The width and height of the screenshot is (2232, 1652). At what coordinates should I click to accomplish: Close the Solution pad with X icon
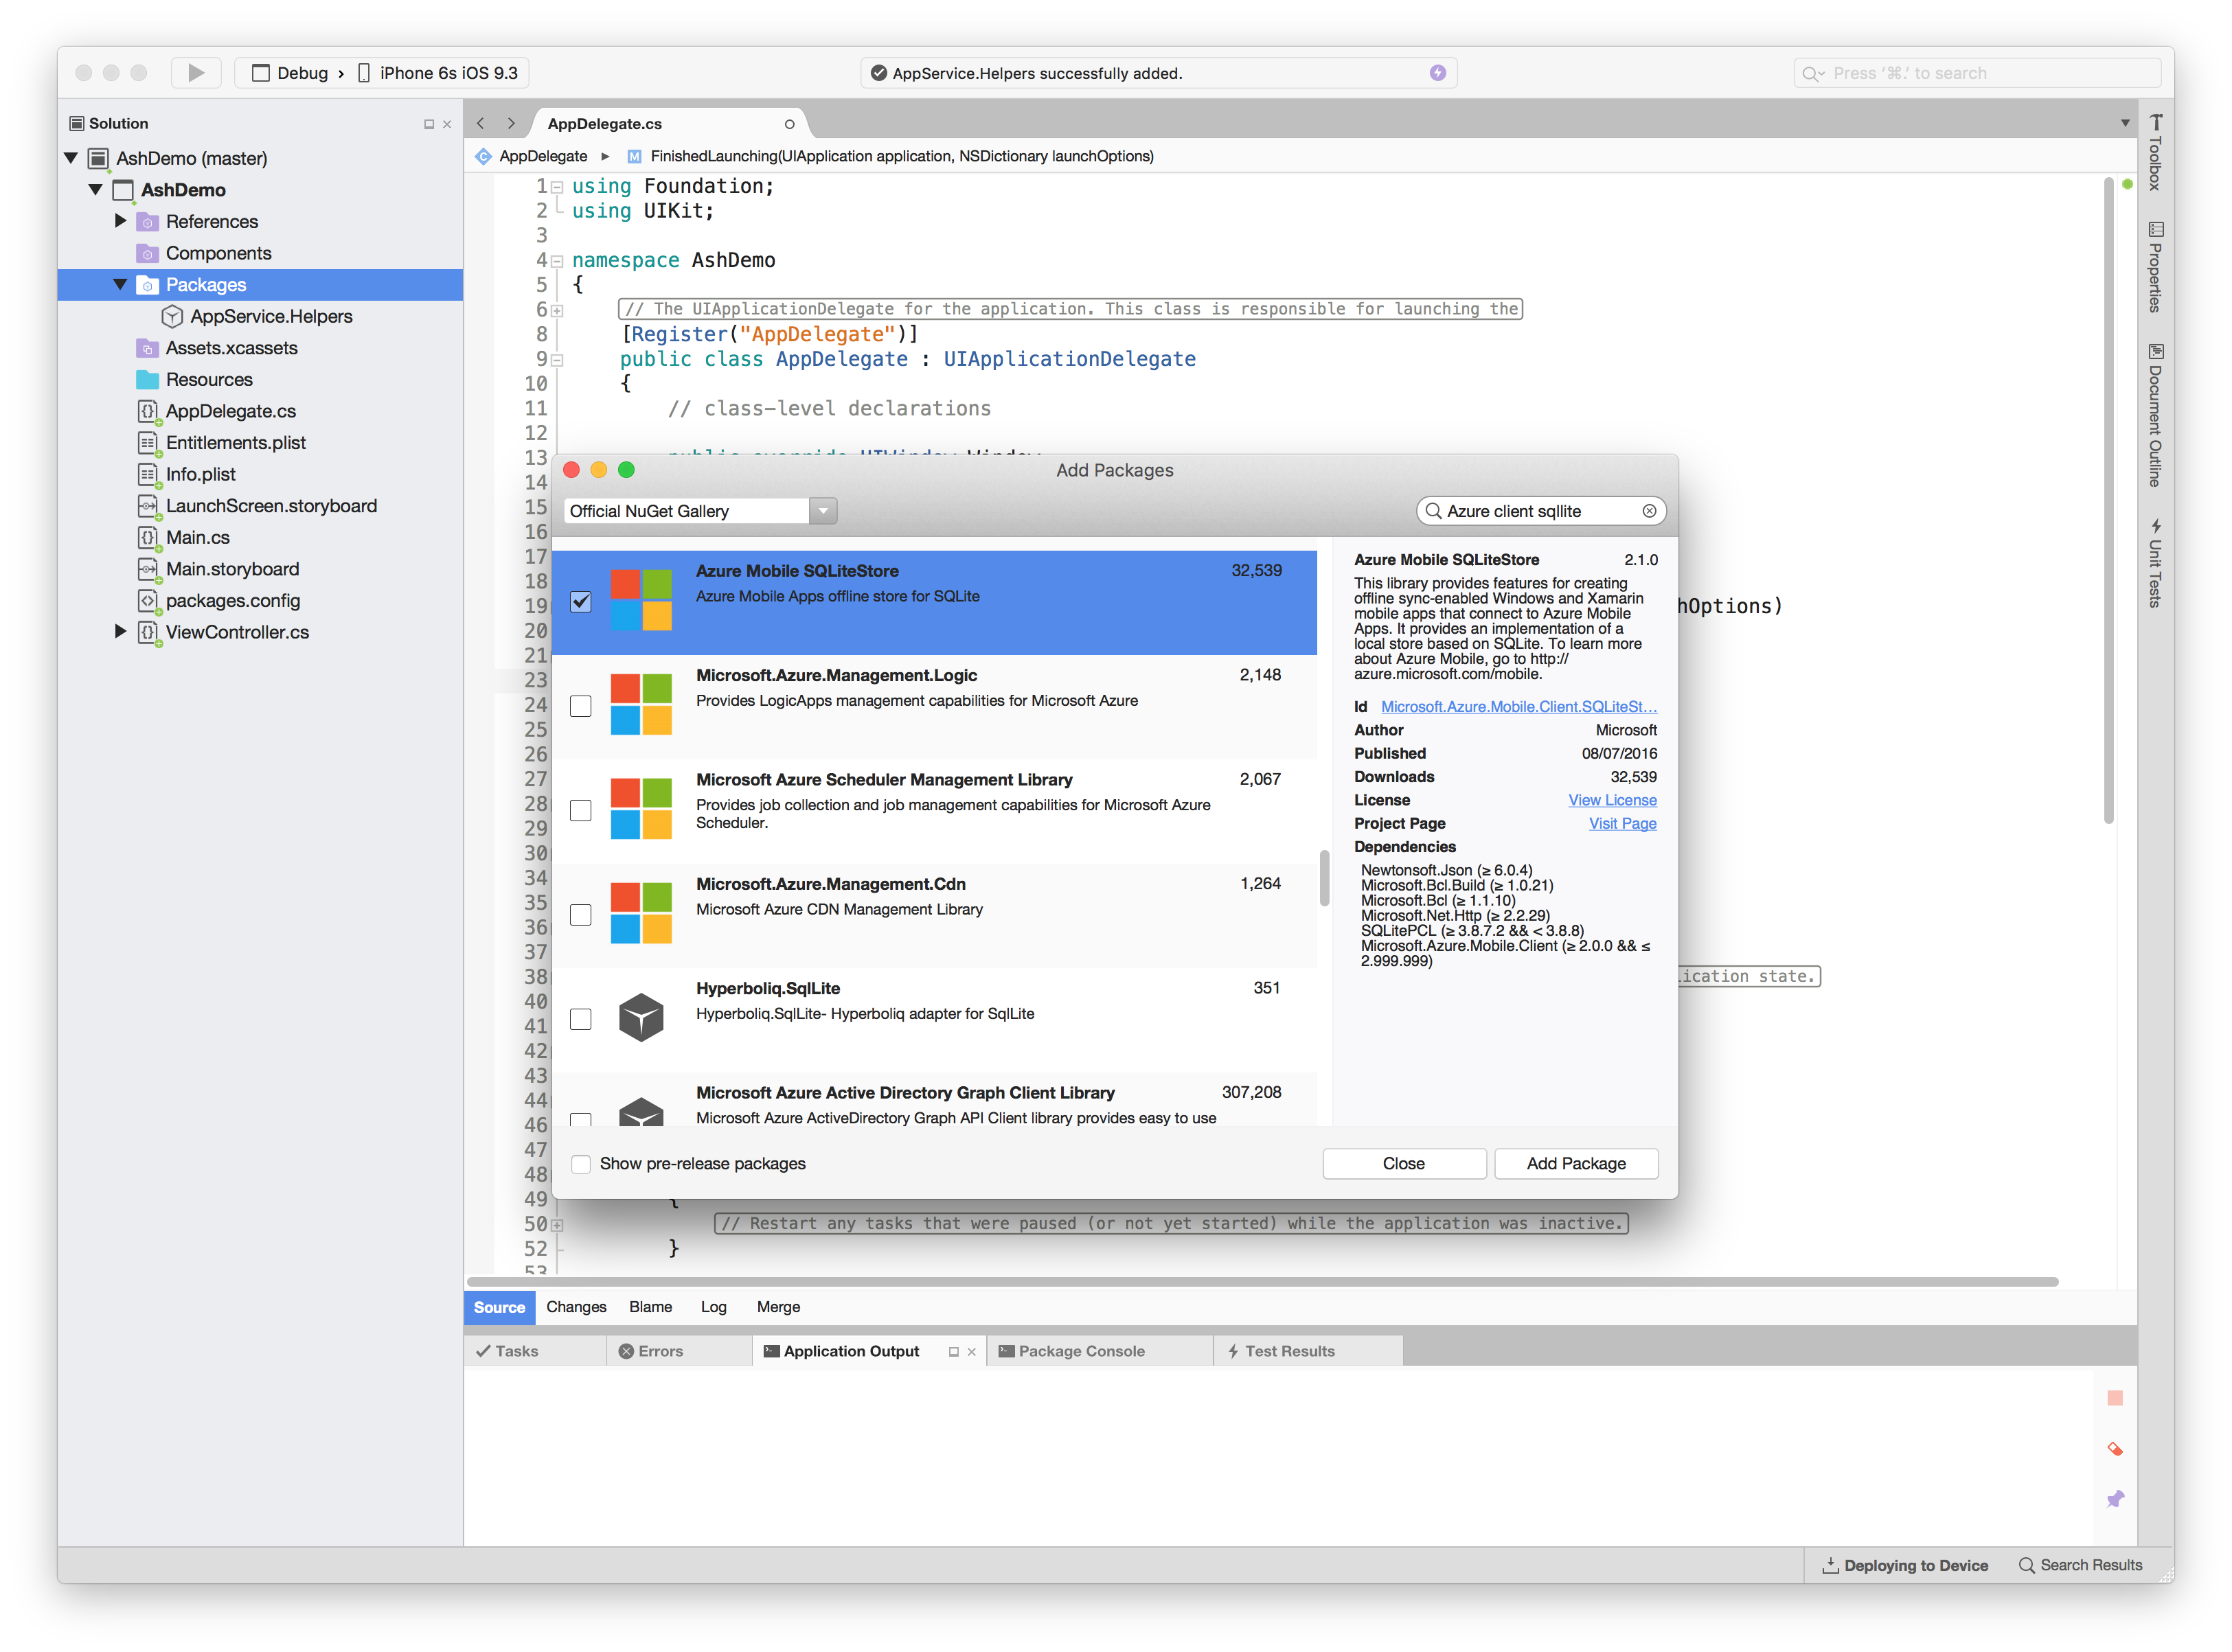tap(447, 124)
